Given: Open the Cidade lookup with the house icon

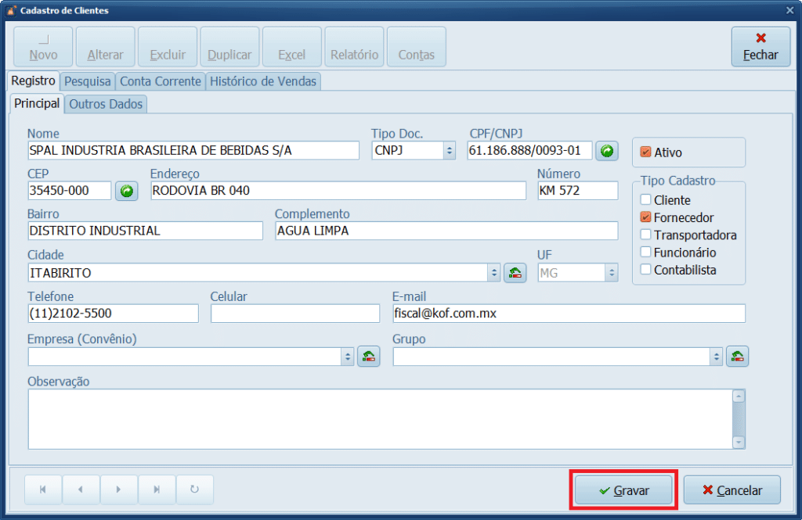Looking at the screenshot, I should point(515,272).
